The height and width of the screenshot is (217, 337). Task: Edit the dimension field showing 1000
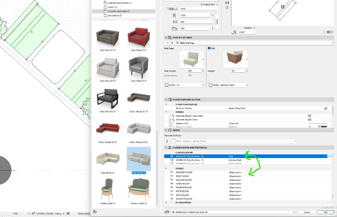tap(195, 15)
